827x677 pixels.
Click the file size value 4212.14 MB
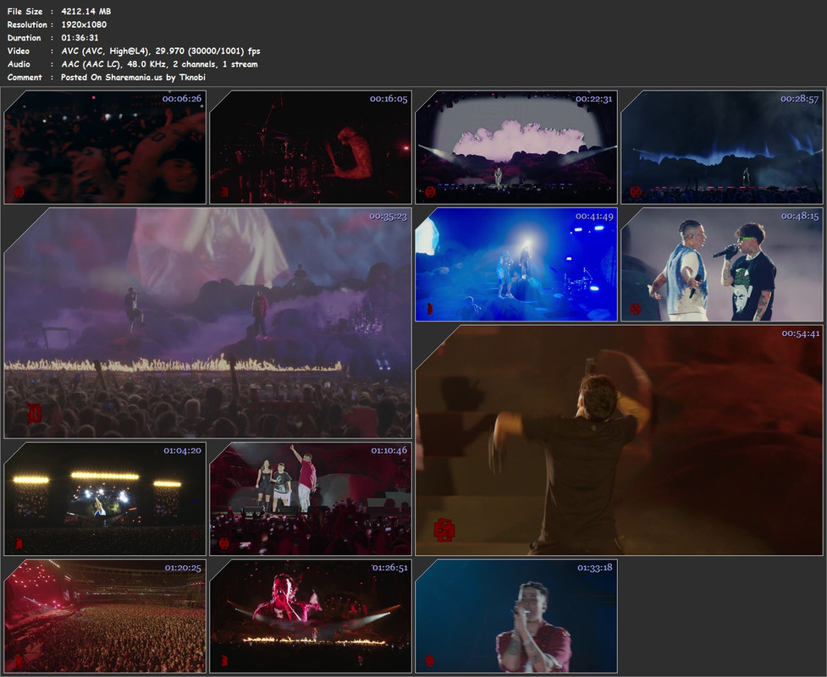pos(86,11)
